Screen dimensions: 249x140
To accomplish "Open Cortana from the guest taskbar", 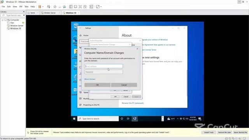I will point(122,119).
